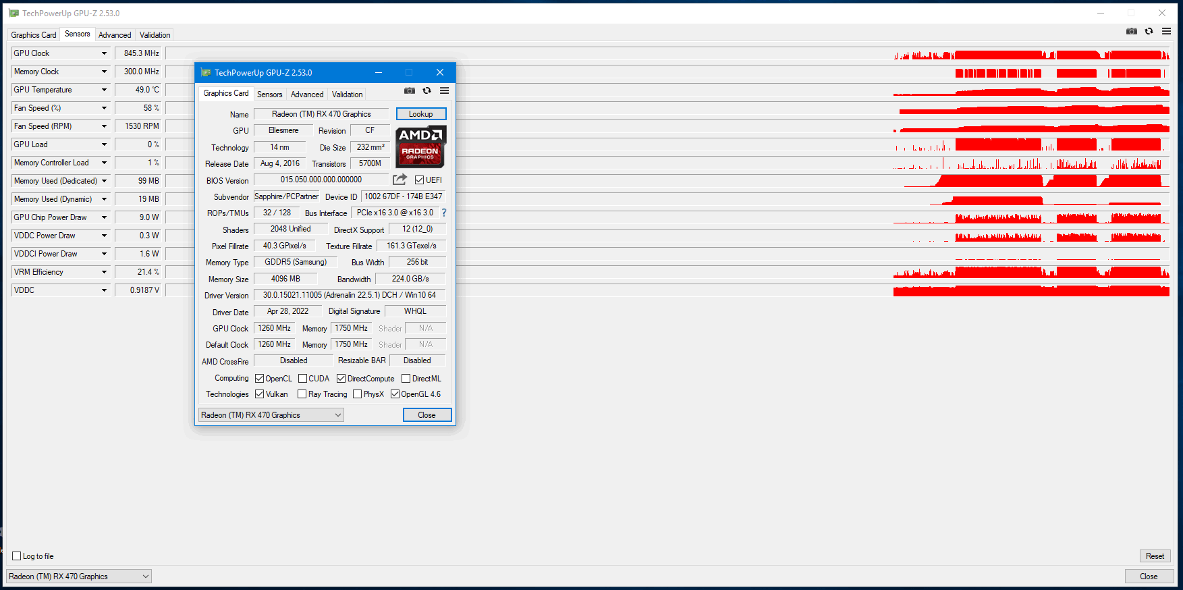Click the GPU-Z app icon in the front window's title bar
The height and width of the screenshot is (590, 1183).
[207, 72]
